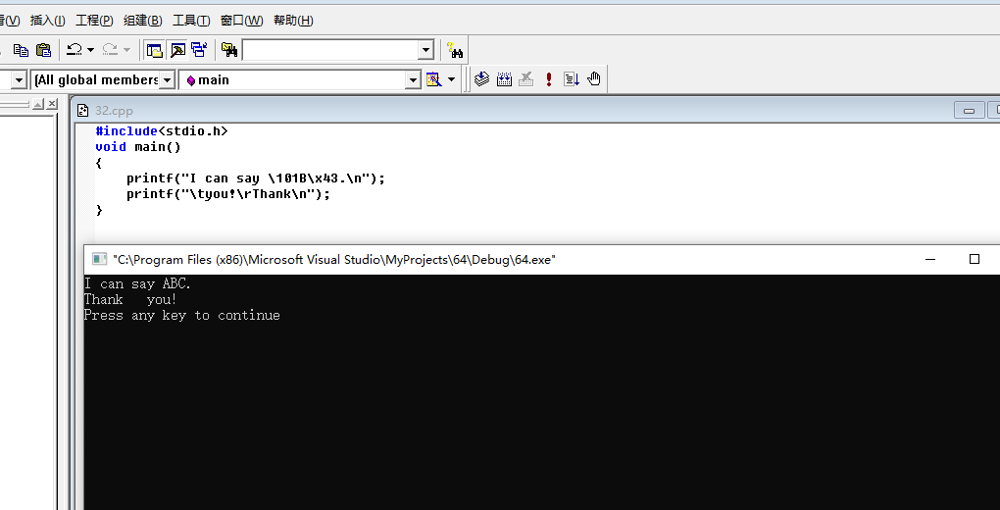Dock the workspace panel with its arrow button

[38, 104]
